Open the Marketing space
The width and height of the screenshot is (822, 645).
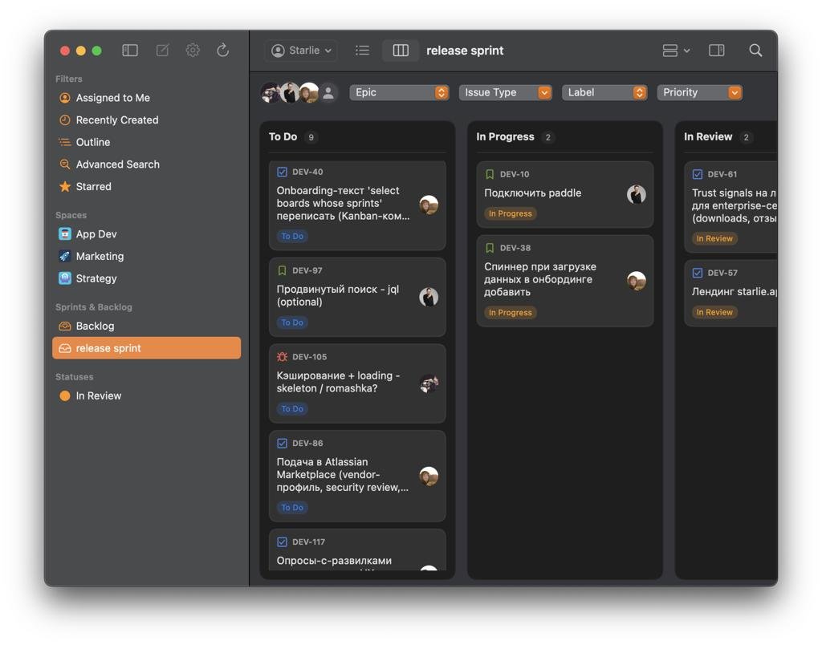(146, 256)
